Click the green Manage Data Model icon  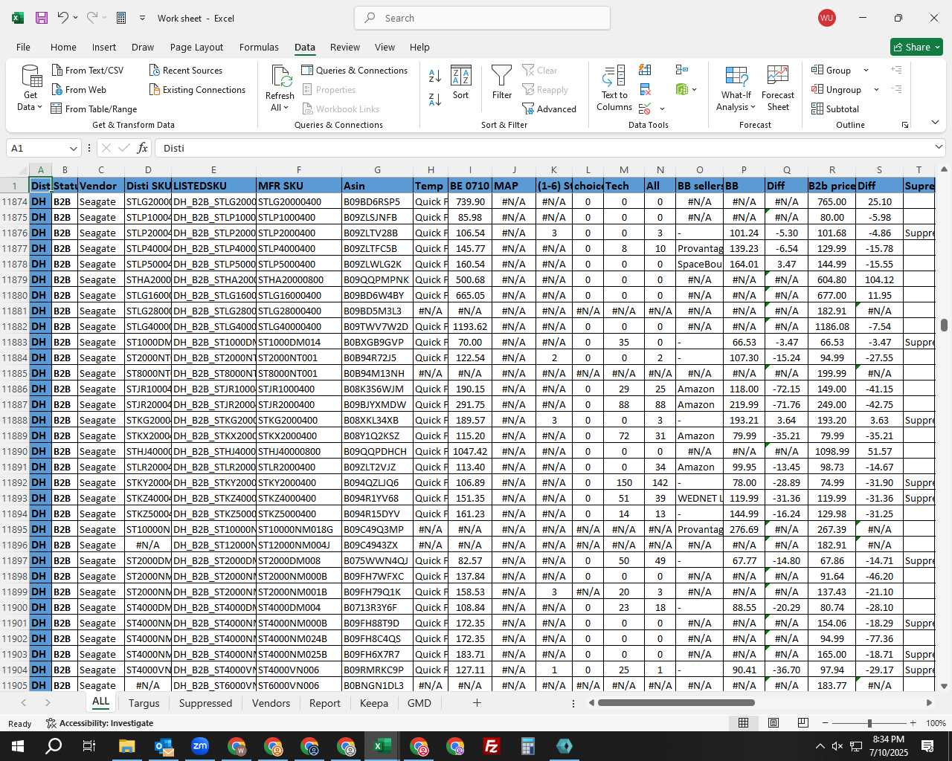pos(682,90)
